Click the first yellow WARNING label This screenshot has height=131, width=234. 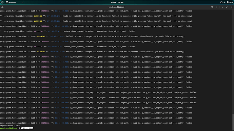click(x=38, y=16)
